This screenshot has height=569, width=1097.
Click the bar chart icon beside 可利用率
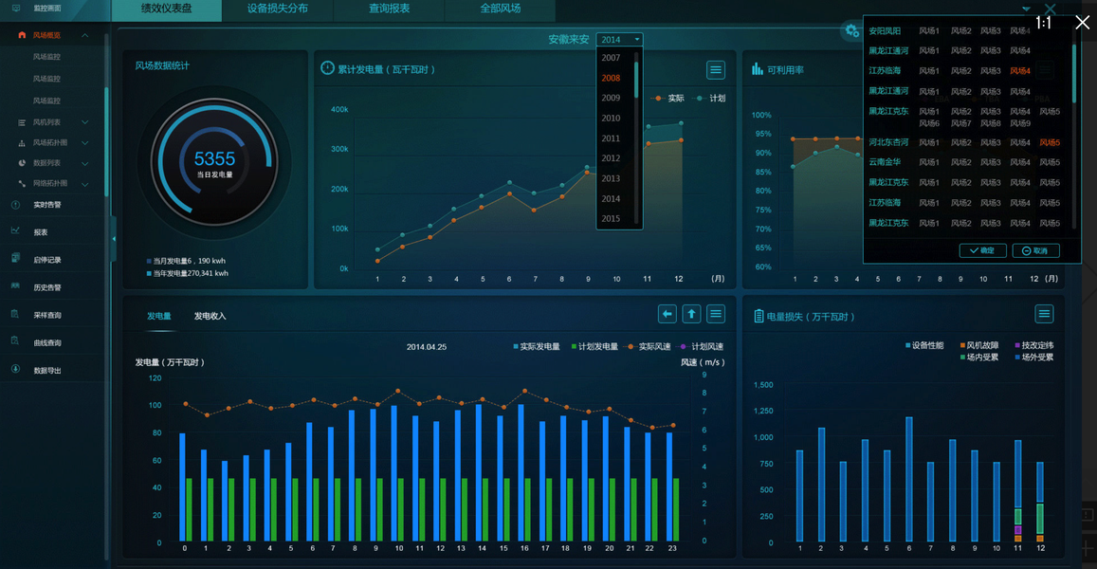pos(757,68)
